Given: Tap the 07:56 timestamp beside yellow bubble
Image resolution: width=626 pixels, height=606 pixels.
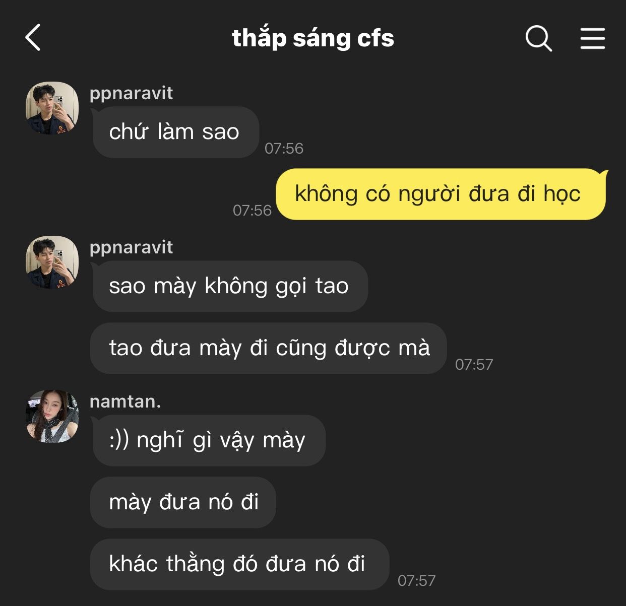Looking at the screenshot, I should click(252, 210).
